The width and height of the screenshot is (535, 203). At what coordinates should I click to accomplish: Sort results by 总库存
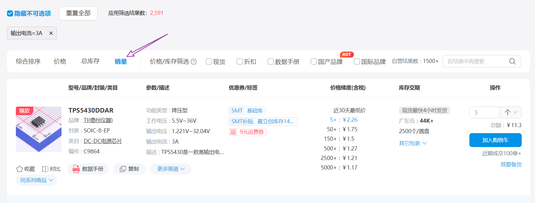pos(90,61)
